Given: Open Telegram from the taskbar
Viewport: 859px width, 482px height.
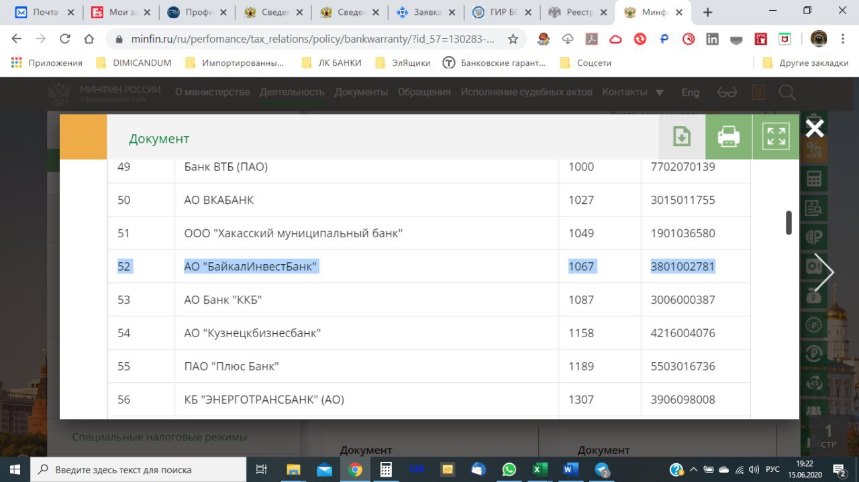Looking at the screenshot, I should [603, 469].
